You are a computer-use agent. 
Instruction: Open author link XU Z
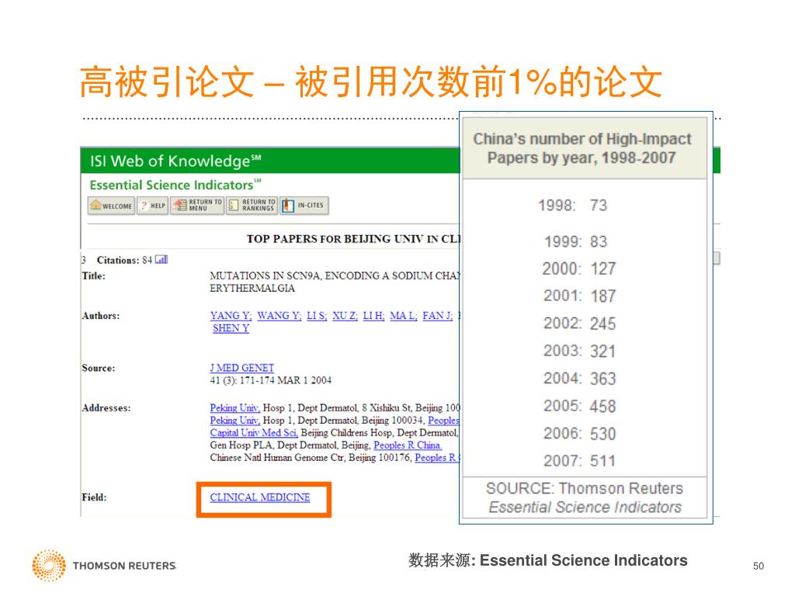pos(345,316)
